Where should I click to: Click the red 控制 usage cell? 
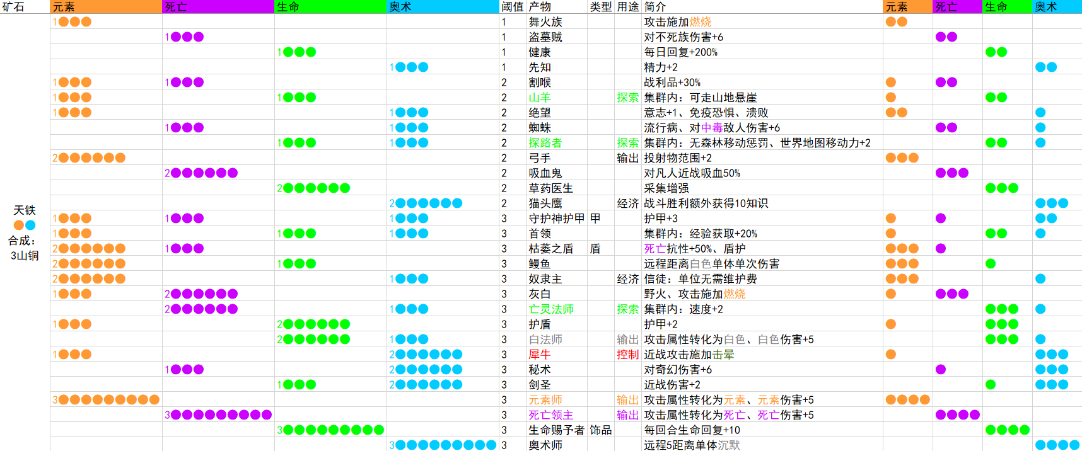click(628, 355)
